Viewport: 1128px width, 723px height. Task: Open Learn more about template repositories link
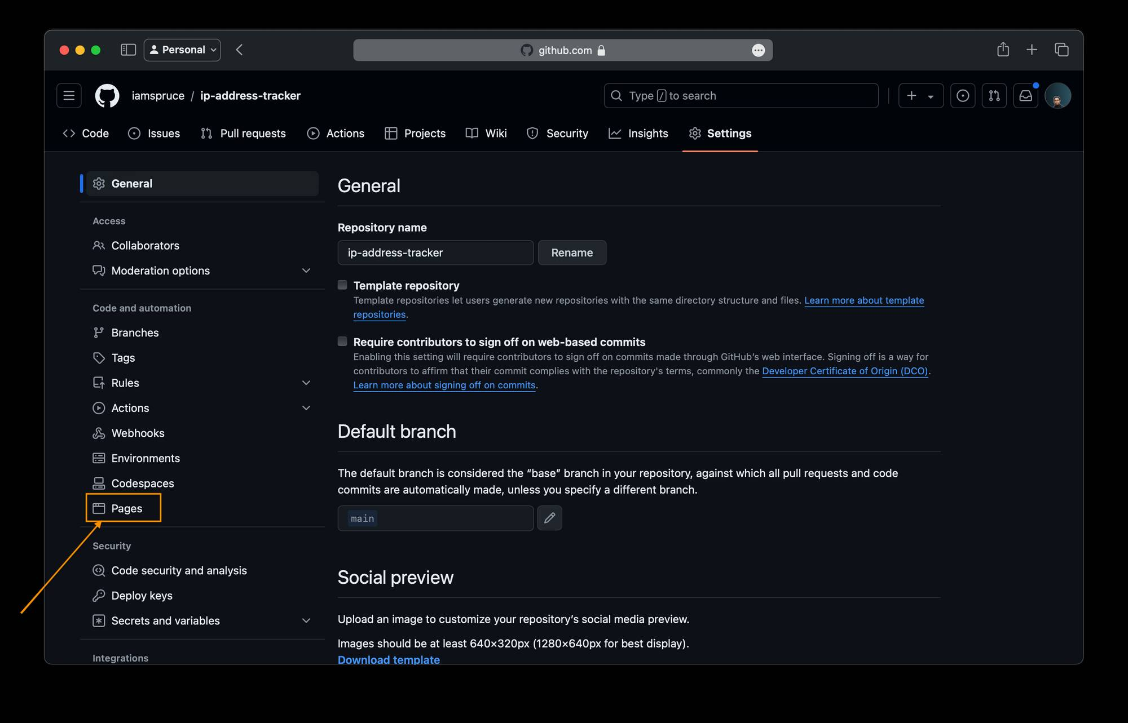click(x=864, y=300)
